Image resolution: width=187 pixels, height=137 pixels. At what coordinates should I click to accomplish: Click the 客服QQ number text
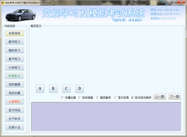coord(163,18)
